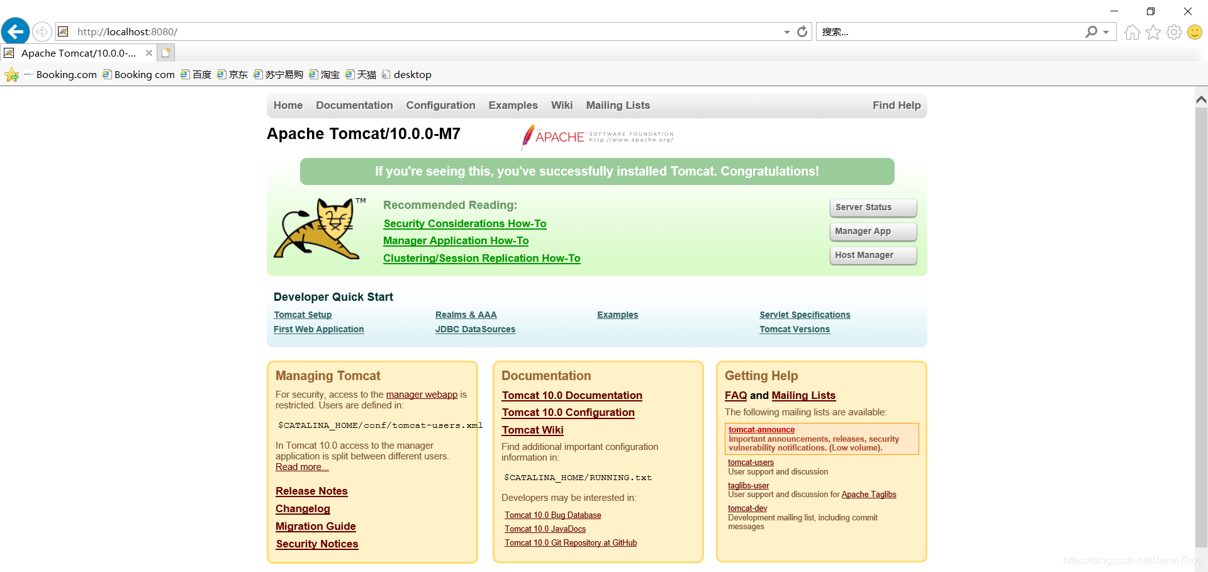Screen dimensions: 1208x572
Task: Open Realms & AAA link
Action: pyautogui.click(x=466, y=315)
